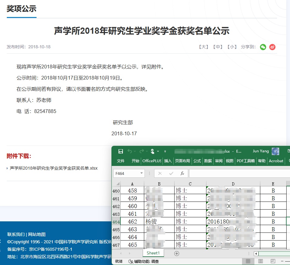The width and height of the screenshot is (290, 265).
Task: Click the touch/mouse mode hand icon
Action: tap(152, 151)
